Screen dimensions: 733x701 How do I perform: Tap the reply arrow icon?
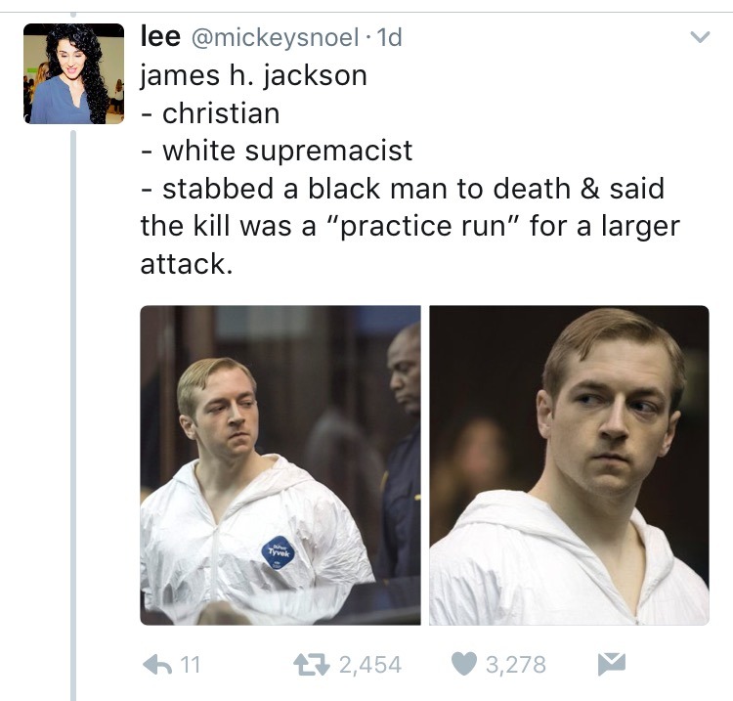coord(157,665)
